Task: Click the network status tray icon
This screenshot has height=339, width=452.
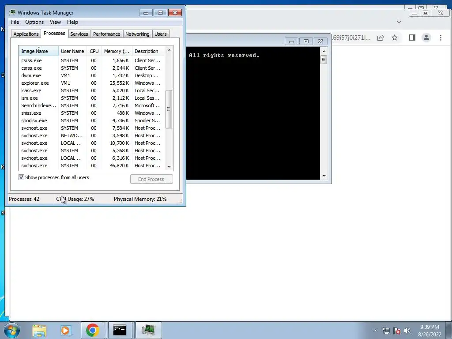Action: click(386, 331)
